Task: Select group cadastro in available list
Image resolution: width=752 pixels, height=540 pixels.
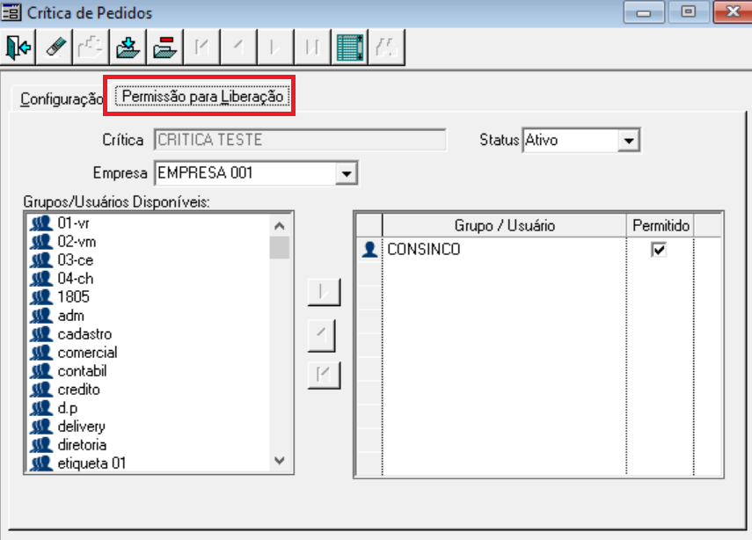Action: [x=84, y=334]
